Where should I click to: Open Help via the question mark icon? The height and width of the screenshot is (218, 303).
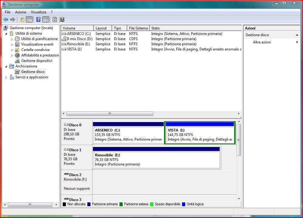coord(39,19)
